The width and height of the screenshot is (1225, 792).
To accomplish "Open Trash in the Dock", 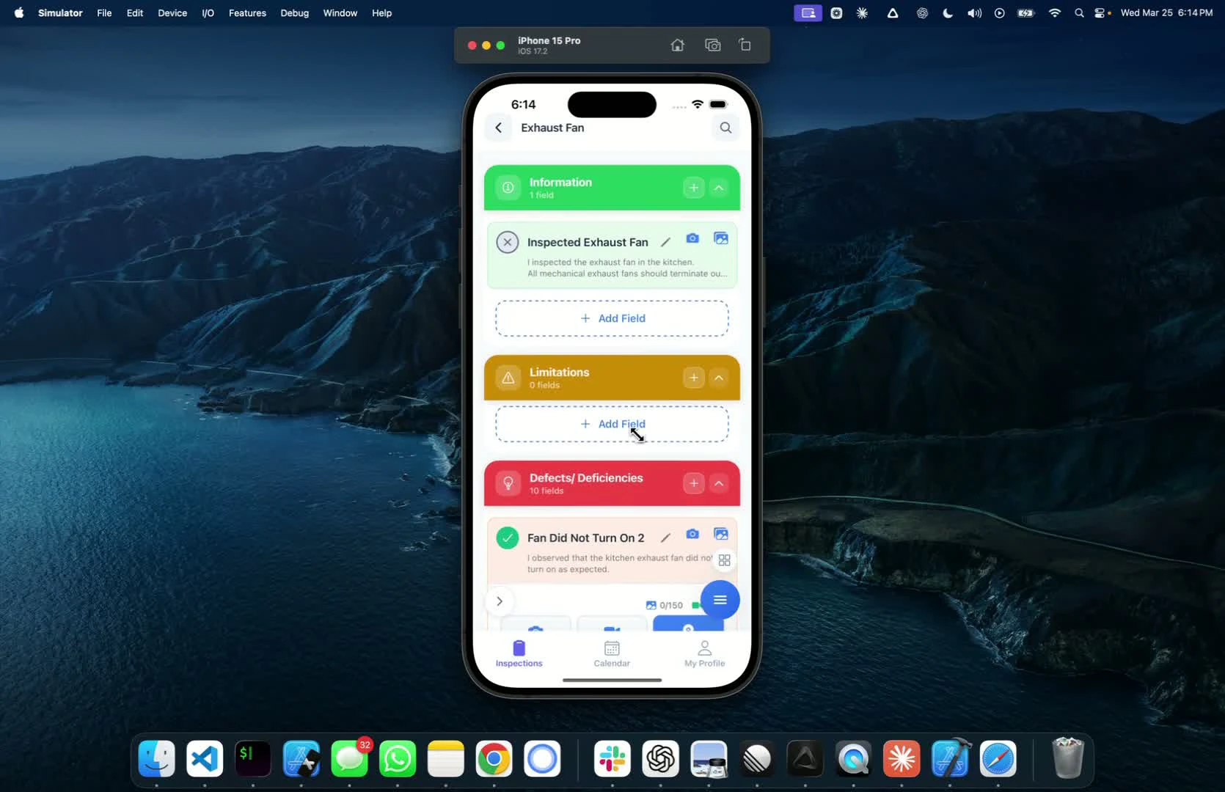I will coord(1068,758).
